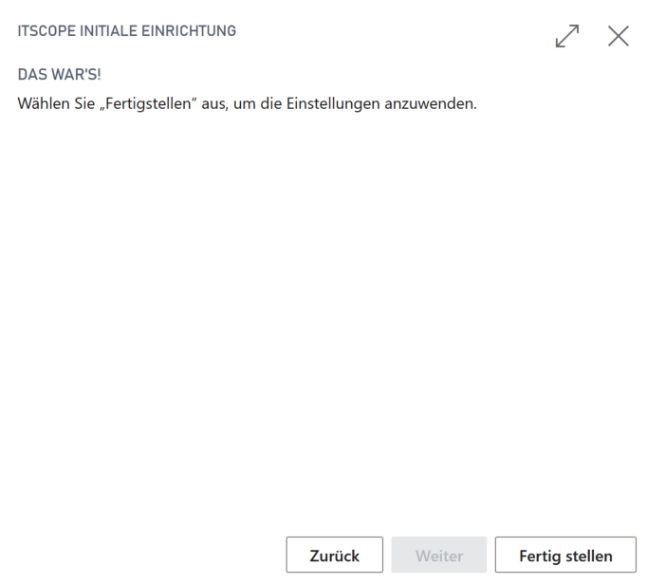Go back with the Zurück button
Image resolution: width=647 pixels, height=583 pixels.
point(335,556)
